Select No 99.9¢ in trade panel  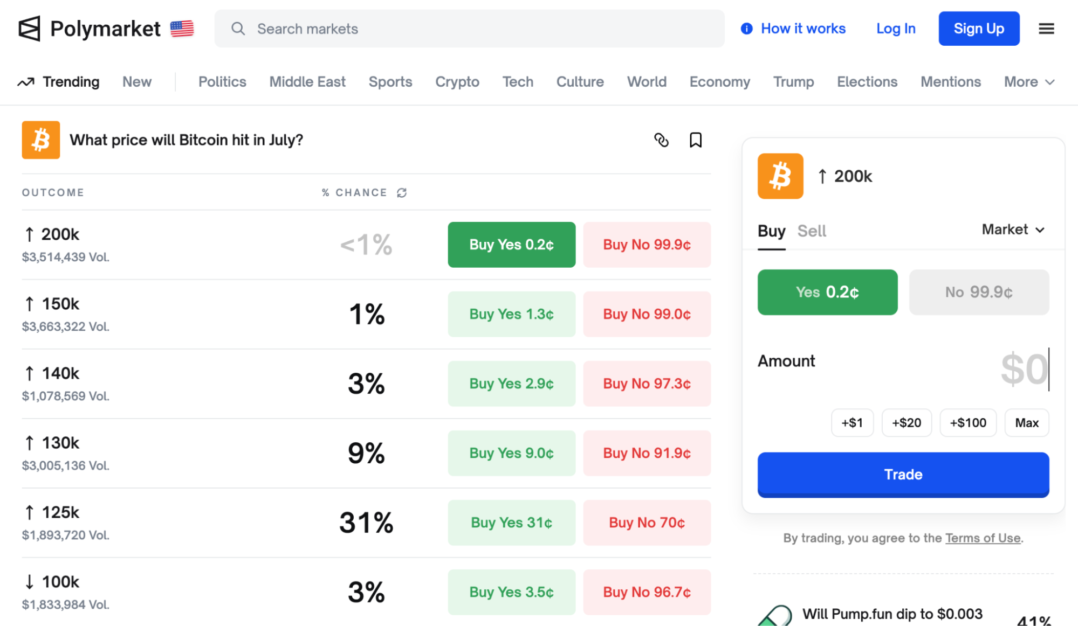click(979, 292)
